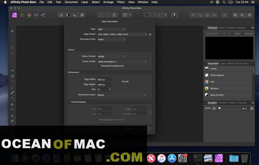Image resolution: width=259 pixels, height=165 pixels.
Task: Switch to the Layers tab
Action: tap(223, 64)
